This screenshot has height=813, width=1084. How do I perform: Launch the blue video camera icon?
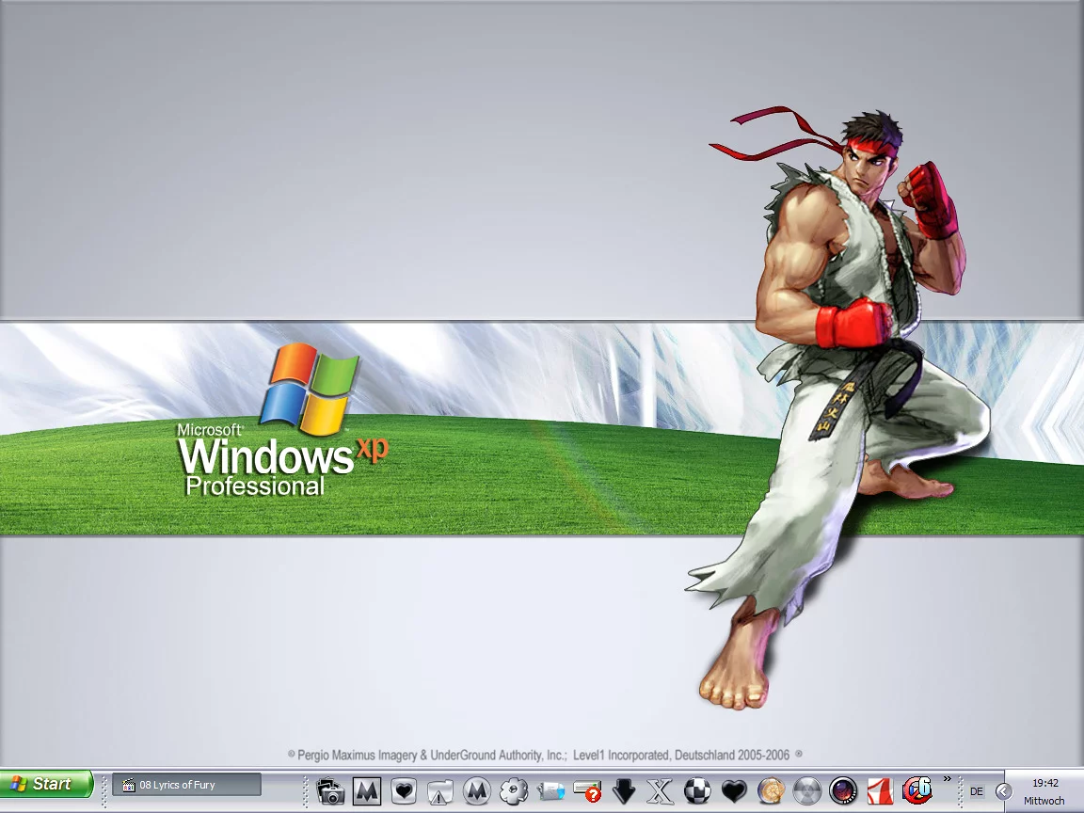tap(550, 791)
